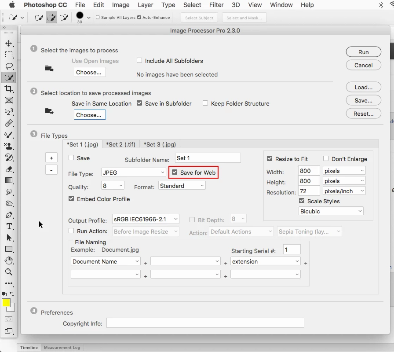The image size is (394, 352).
Task: Select the Pen tool
Action: click(x=9, y=215)
